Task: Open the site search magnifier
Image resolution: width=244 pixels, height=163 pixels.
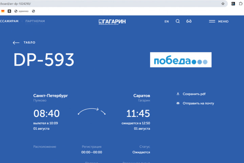Action: 178,21
